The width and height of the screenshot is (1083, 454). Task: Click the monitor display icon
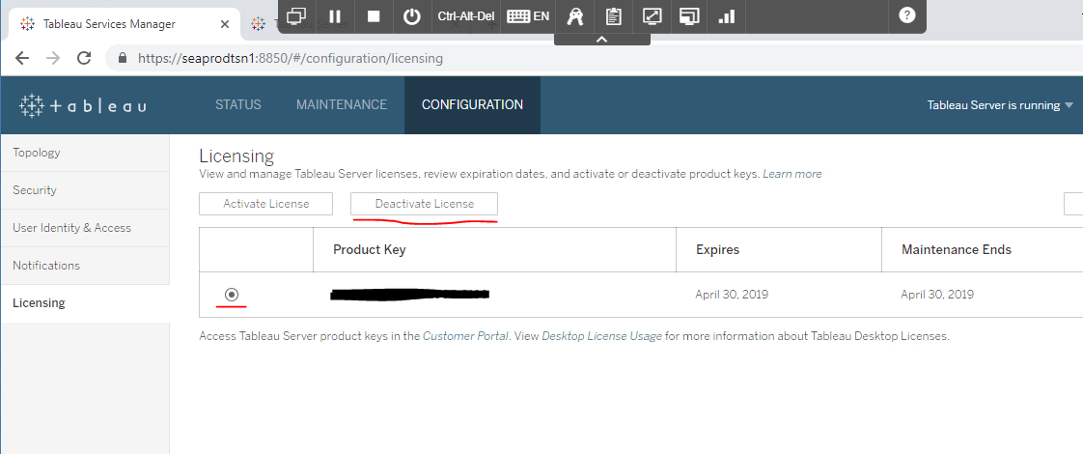(689, 15)
